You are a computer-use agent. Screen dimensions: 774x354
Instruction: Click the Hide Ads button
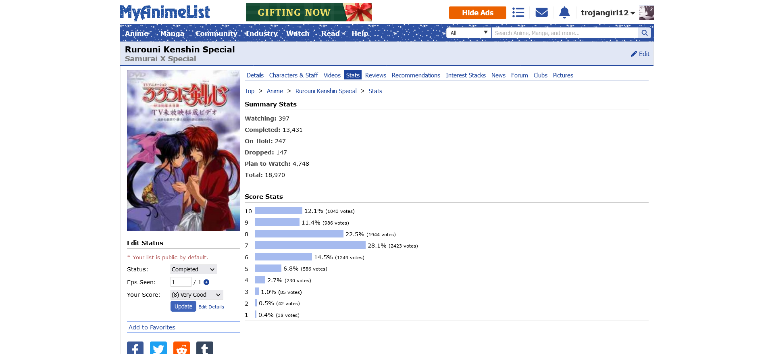(x=478, y=12)
